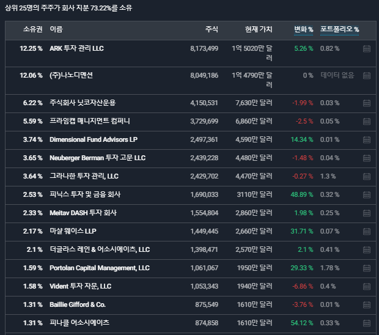
Task: Open calendar icon in 프라임캡 매니지먼트 컴퍼니 row
Action: 367,121
